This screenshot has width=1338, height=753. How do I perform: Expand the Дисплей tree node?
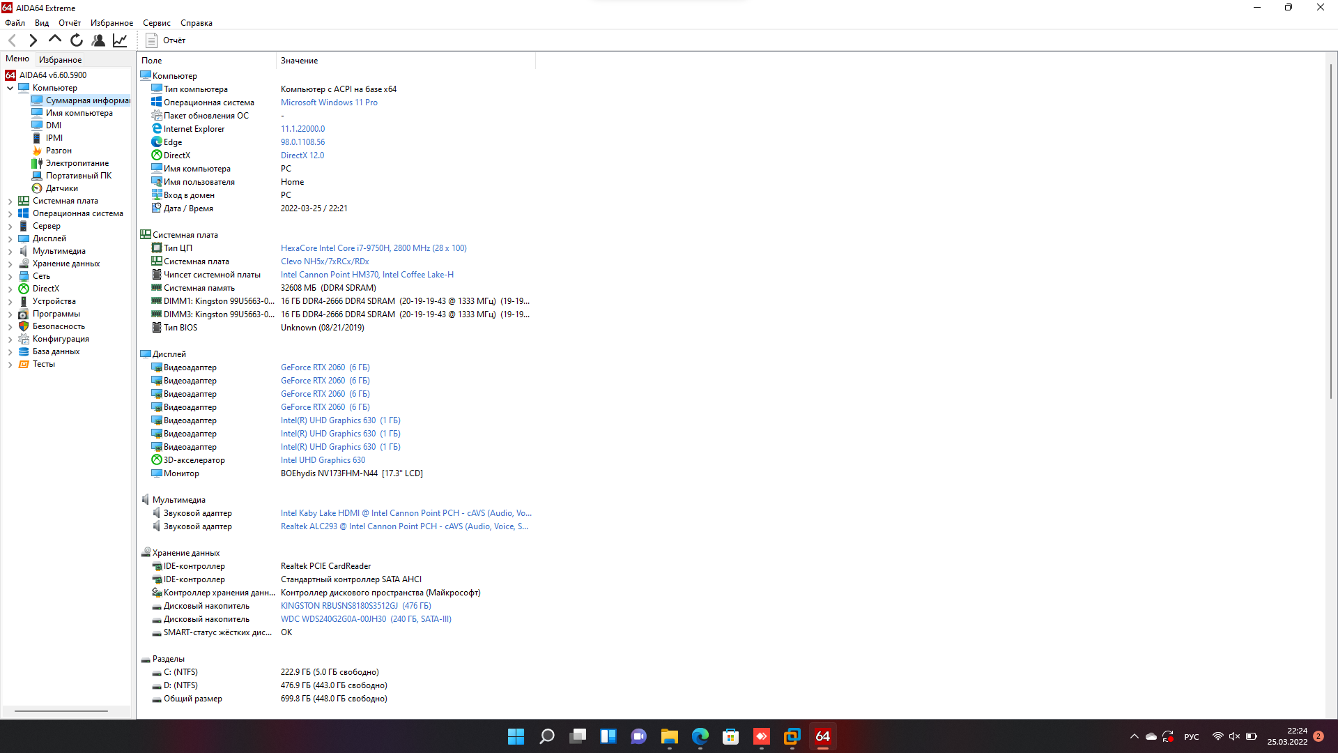click(10, 238)
